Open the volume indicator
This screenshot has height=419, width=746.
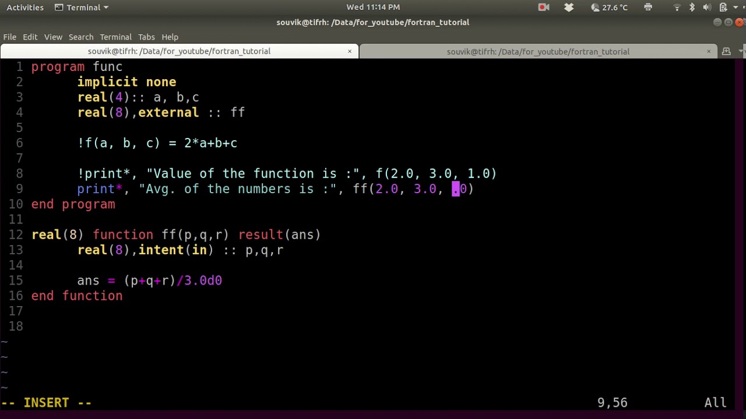707,8
